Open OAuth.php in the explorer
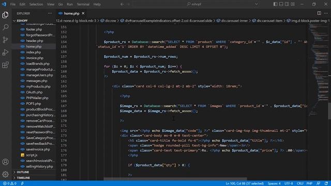This screenshot has height=186, width=331. [34, 92]
